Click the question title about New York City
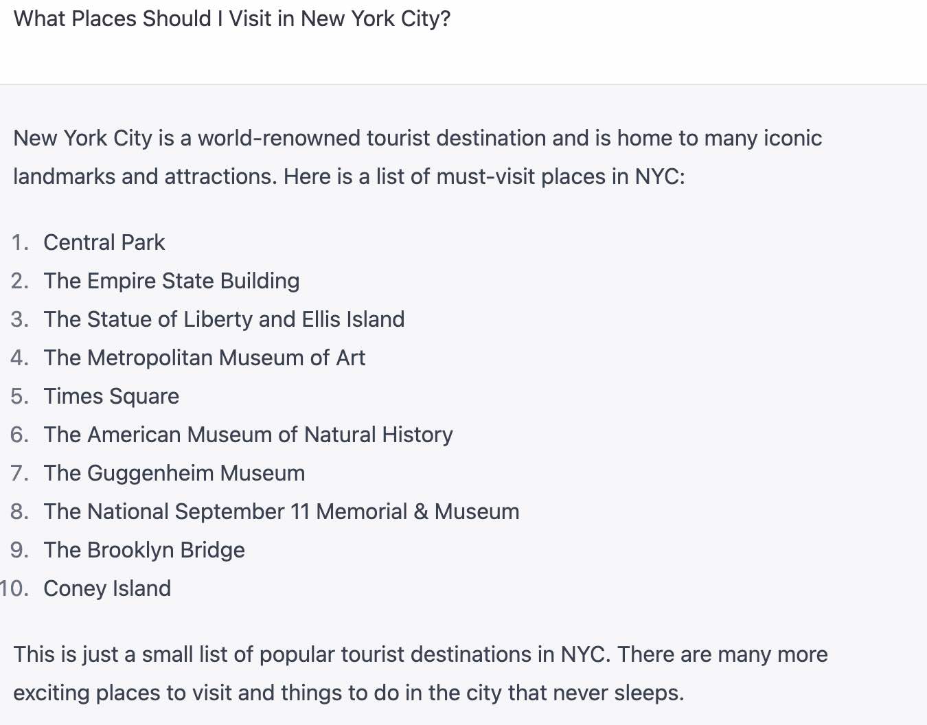The width and height of the screenshot is (927, 725). coord(232,19)
